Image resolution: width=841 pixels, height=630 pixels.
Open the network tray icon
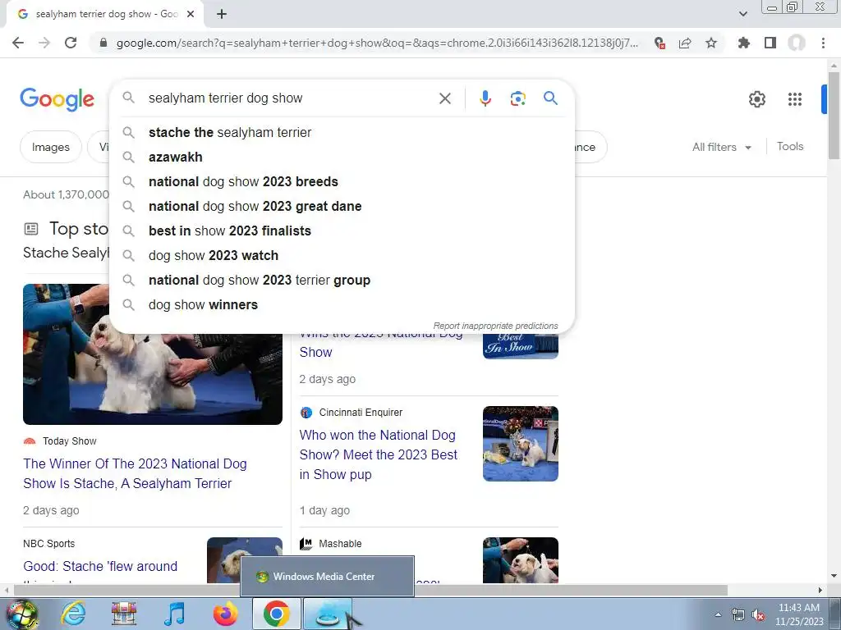738,615
